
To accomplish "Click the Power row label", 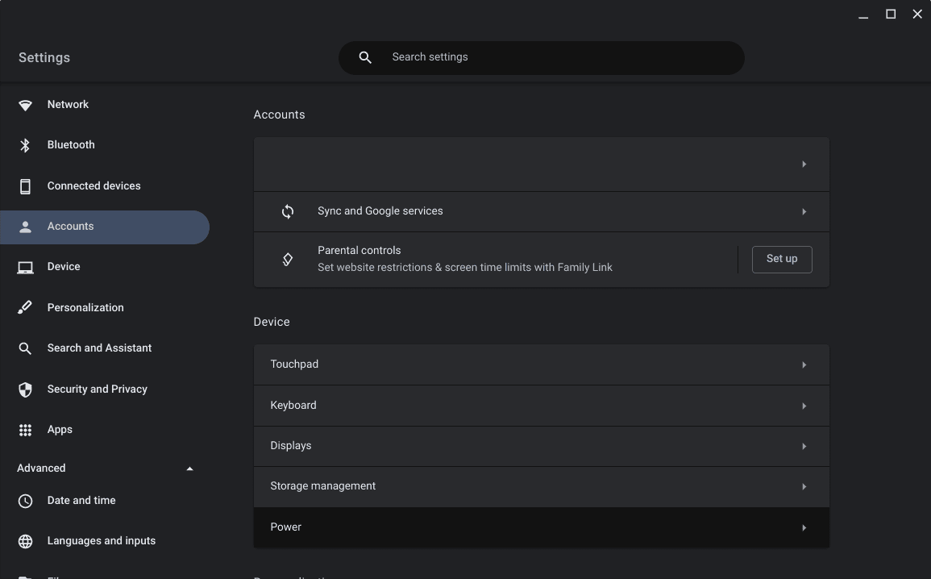I will pyautogui.click(x=285, y=527).
